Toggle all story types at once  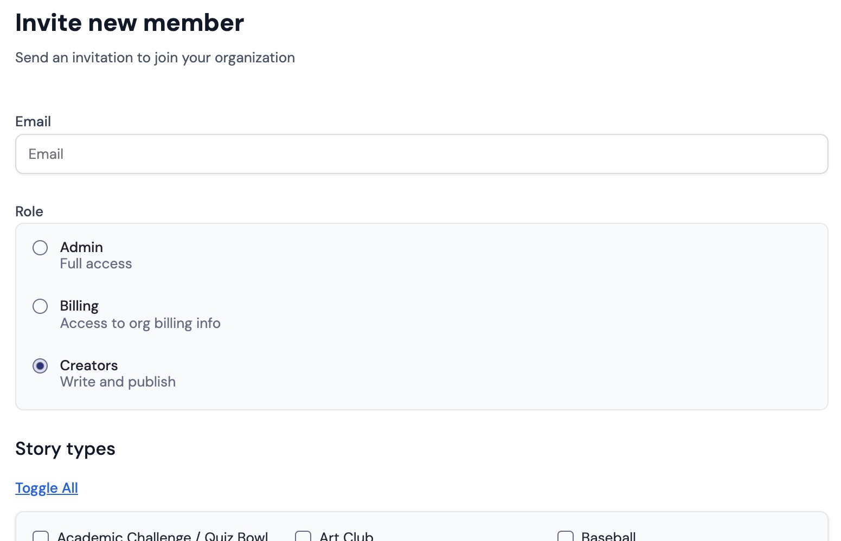pyautogui.click(x=47, y=488)
